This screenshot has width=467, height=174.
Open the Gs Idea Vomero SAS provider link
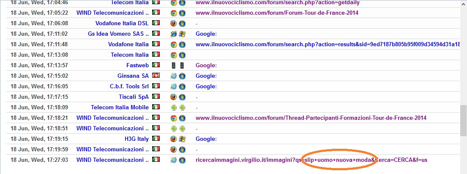pyautogui.click(x=118, y=34)
